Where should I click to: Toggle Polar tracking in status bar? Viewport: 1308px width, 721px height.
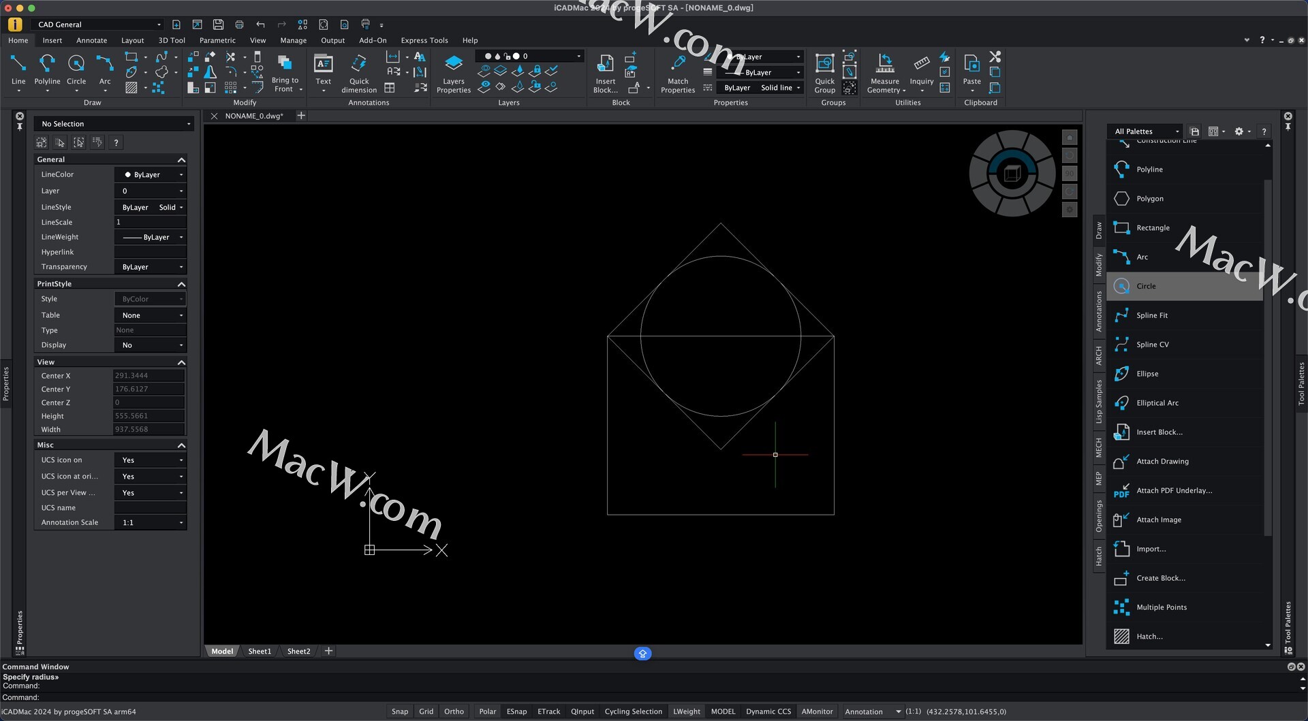pos(488,711)
